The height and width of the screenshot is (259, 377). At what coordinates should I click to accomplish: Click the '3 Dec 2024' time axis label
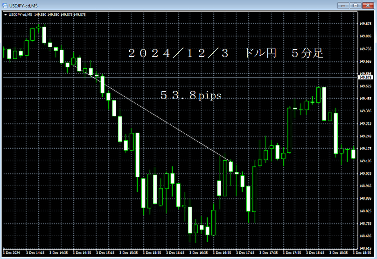[12, 253]
